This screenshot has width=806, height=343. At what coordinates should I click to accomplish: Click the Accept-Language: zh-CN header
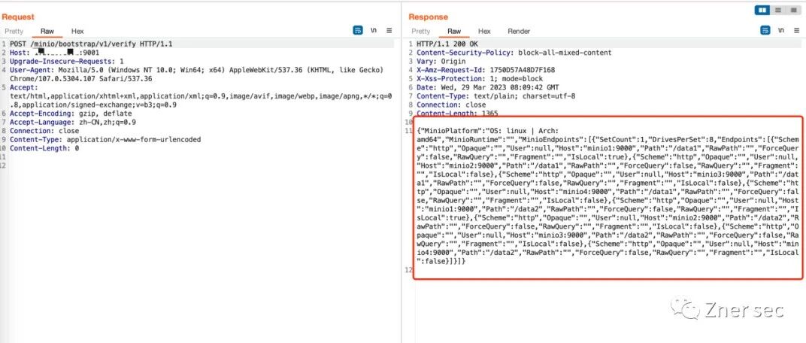(x=73, y=123)
